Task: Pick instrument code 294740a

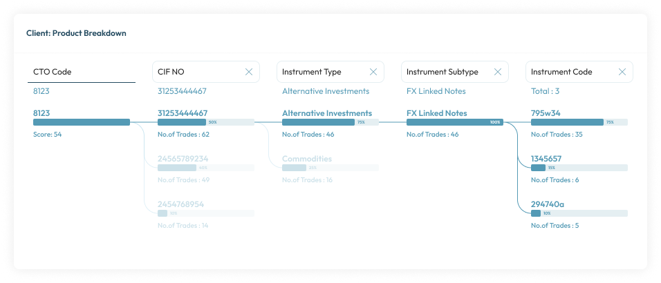Action: (x=548, y=204)
